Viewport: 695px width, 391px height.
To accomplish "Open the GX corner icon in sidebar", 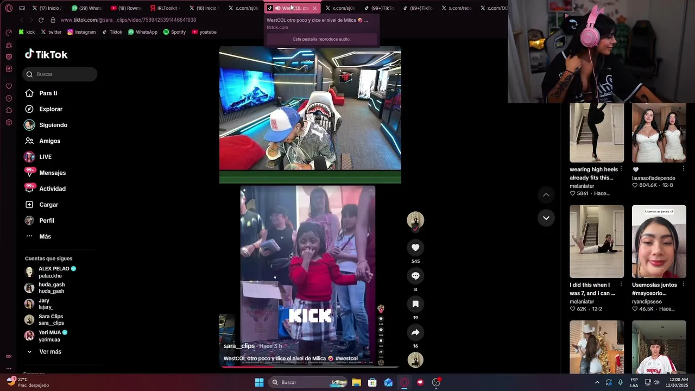I will 9,356.
